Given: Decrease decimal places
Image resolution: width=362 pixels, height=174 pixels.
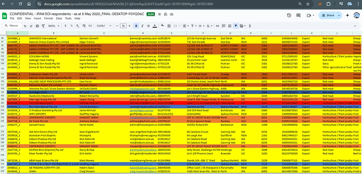Looking at the screenshot, I should click(x=77, y=26).
